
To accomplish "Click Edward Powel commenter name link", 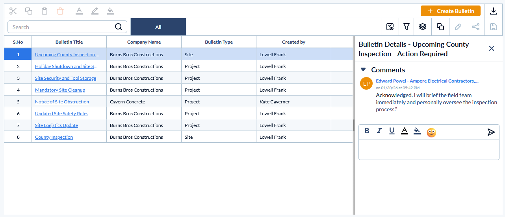I will pyautogui.click(x=427, y=81).
